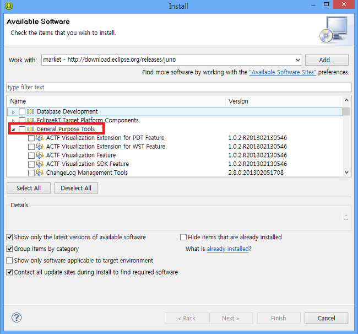Select the ChangeLog Management Tools row text
The image size is (358, 334).
tap(87, 173)
